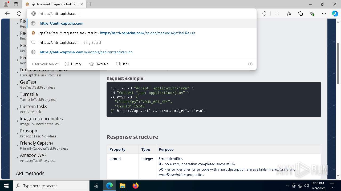Open the Amazon WAF sidebar link
The image size is (341, 191).
point(33,155)
